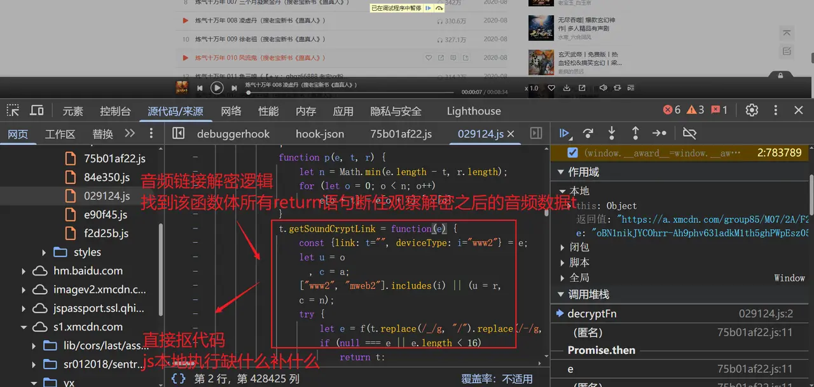
Task: Click the step out of function icon
Action: [635, 133]
